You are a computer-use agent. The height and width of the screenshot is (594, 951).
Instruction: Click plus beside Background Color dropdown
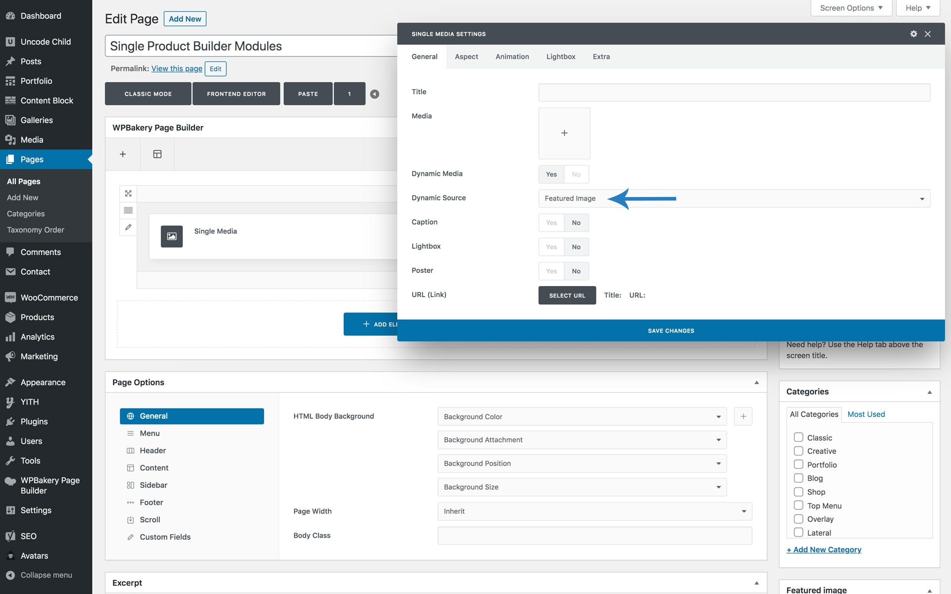743,416
